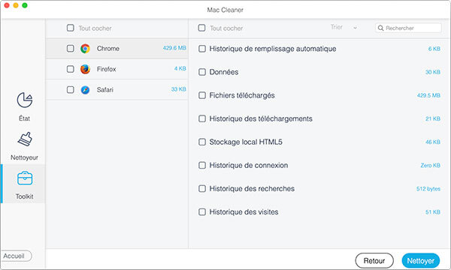Click the 429.5 MB file size
Screen dimensions: 451x270
(x=428, y=95)
